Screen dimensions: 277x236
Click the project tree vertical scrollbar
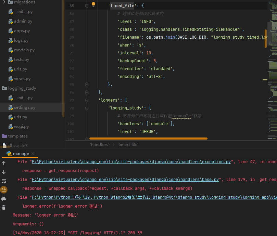(x=63, y=58)
